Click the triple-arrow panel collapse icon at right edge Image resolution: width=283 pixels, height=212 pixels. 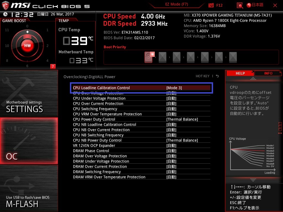280,133
